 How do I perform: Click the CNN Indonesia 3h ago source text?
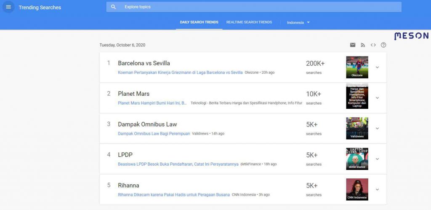(251, 194)
